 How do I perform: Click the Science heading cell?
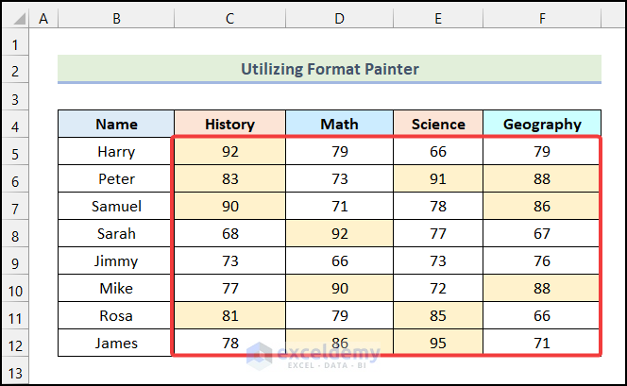point(438,125)
